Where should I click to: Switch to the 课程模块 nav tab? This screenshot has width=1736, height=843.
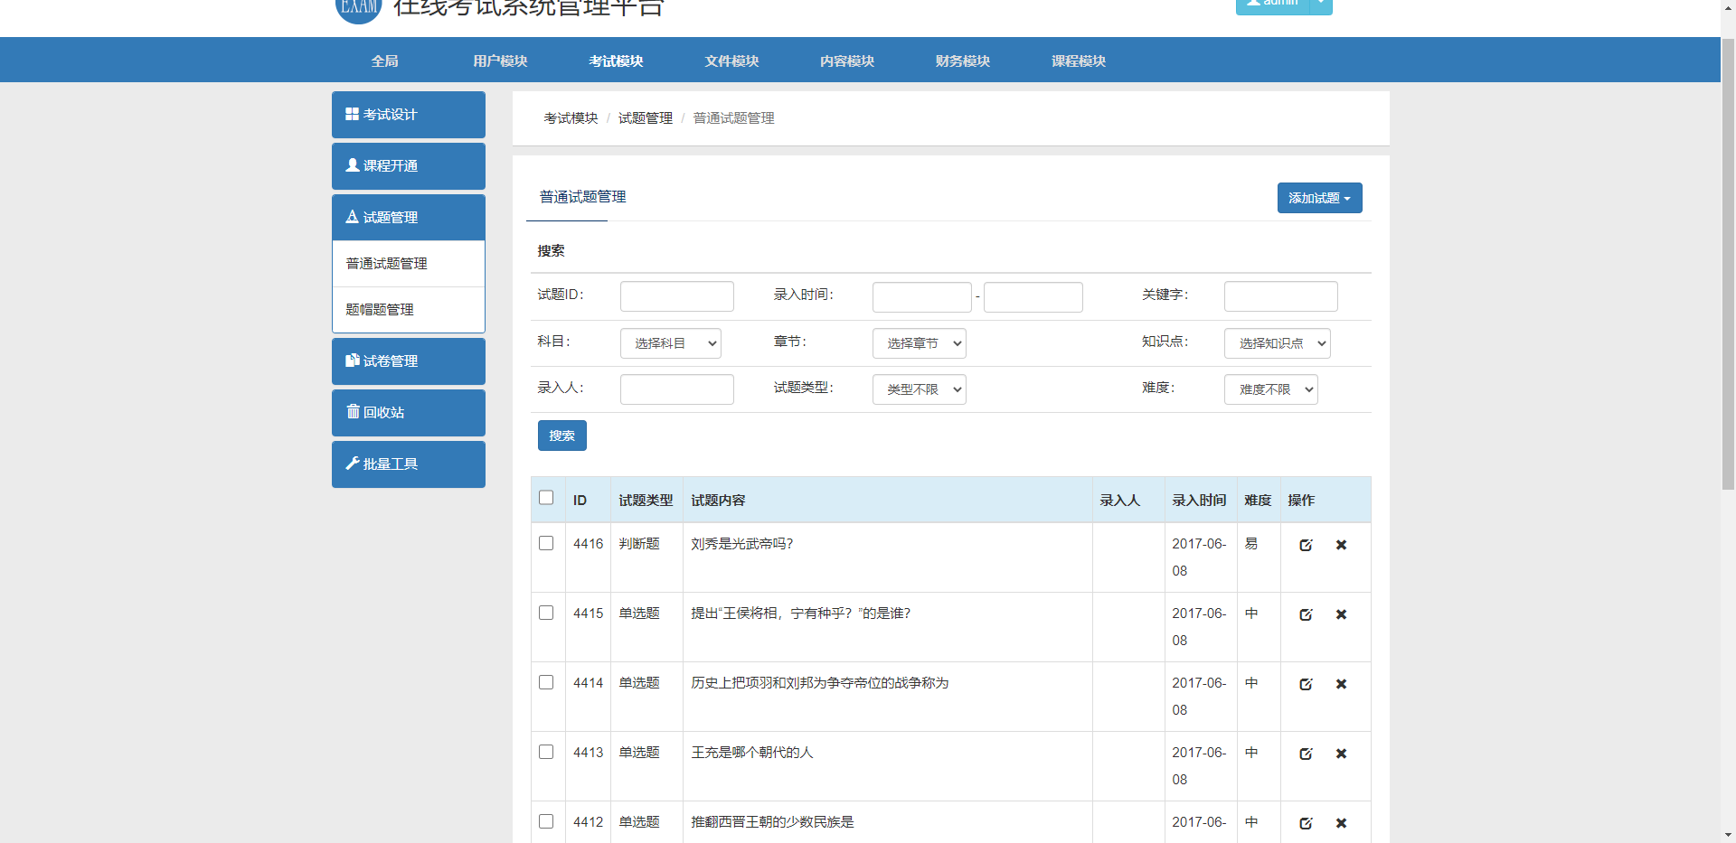coord(1079,61)
